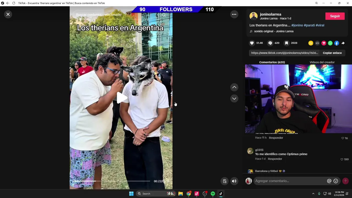Toggle the auto-scroll icon beside volume

click(225, 181)
